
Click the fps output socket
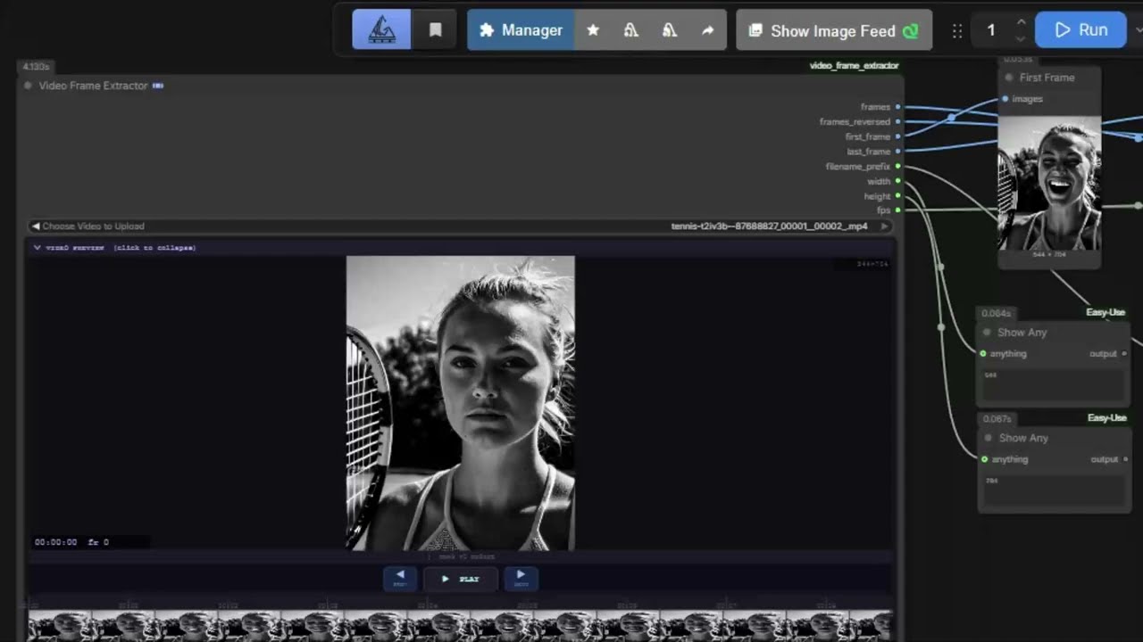point(897,210)
